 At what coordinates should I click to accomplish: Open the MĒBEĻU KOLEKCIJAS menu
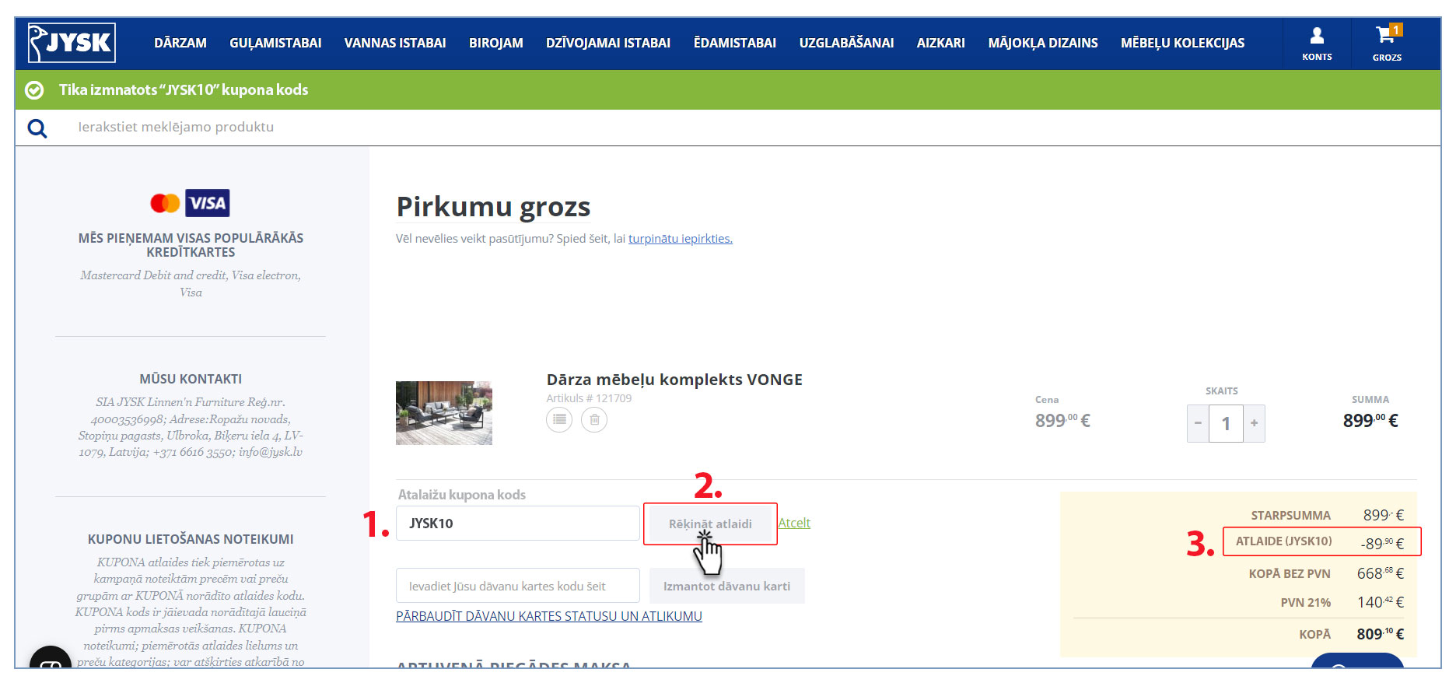pos(1182,44)
